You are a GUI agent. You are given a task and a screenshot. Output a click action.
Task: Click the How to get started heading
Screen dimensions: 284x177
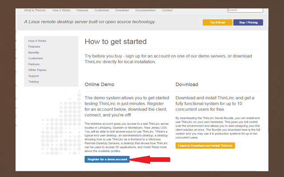pos(115,42)
